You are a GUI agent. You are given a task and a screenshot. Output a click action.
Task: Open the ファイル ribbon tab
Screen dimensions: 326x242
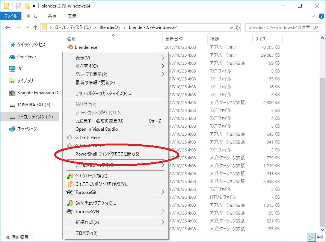[11, 16]
